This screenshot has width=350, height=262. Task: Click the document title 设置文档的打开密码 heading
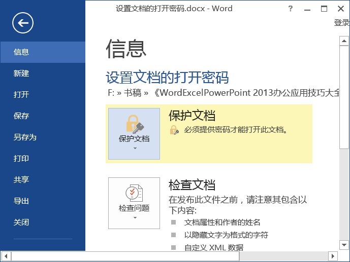(167, 78)
